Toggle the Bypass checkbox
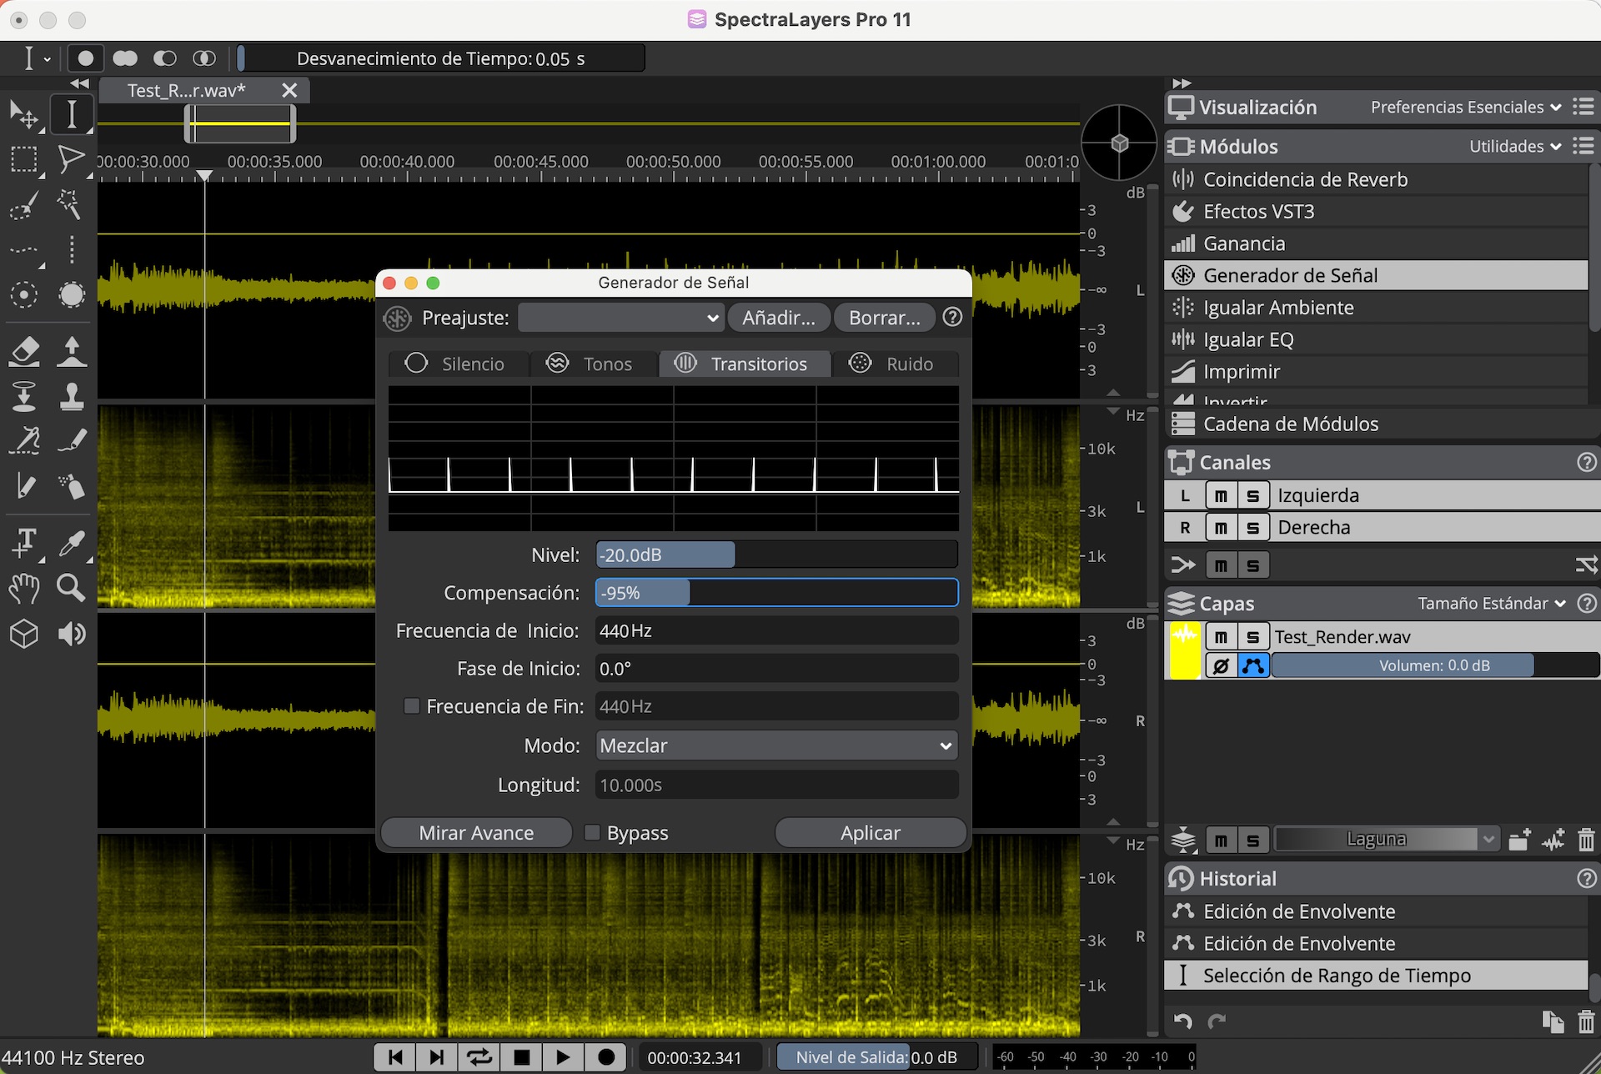The width and height of the screenshot is (1601, 1074). click(592, 832)
